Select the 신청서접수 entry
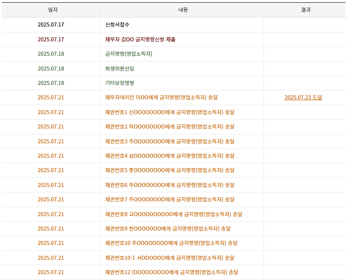The width and height of the screenshot is (350, 280). [x=117, y=25]
